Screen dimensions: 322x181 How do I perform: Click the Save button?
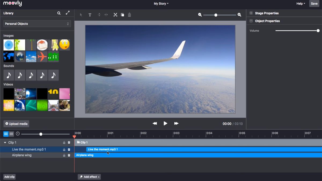tap(314, 3)
